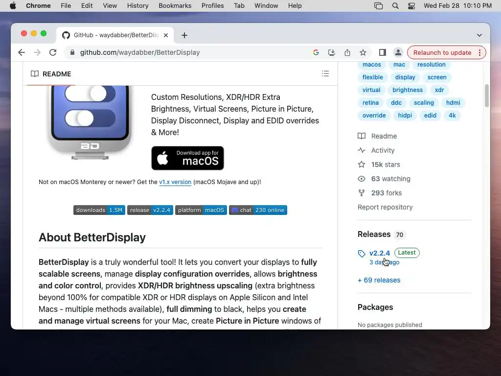The image size is (501, 376).
Task: Reload the GitHub page
Action: [53, 52]
